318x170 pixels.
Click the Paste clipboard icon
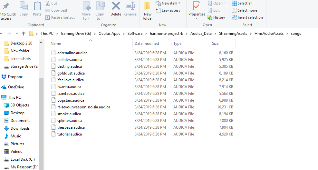pyautogui.click(x=37, y=6)
